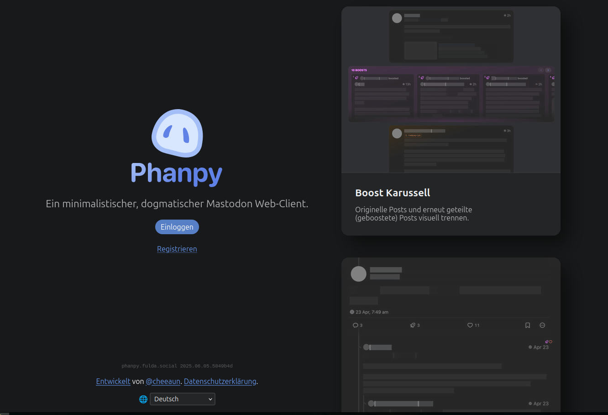
Task: Open the Registrieren link
Action: pyautogui.click(x=177, y=249)
